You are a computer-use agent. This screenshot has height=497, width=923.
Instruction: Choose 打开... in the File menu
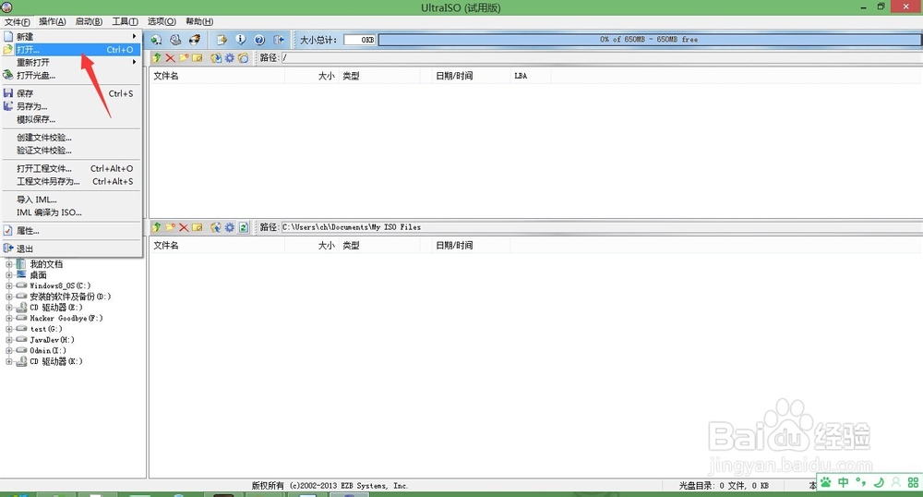click(71, 50)
